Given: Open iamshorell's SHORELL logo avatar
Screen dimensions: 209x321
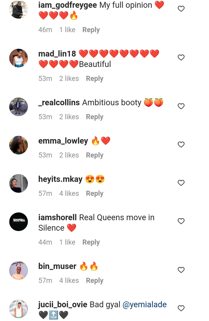Looking at the screenshot, I should (19, 222).
